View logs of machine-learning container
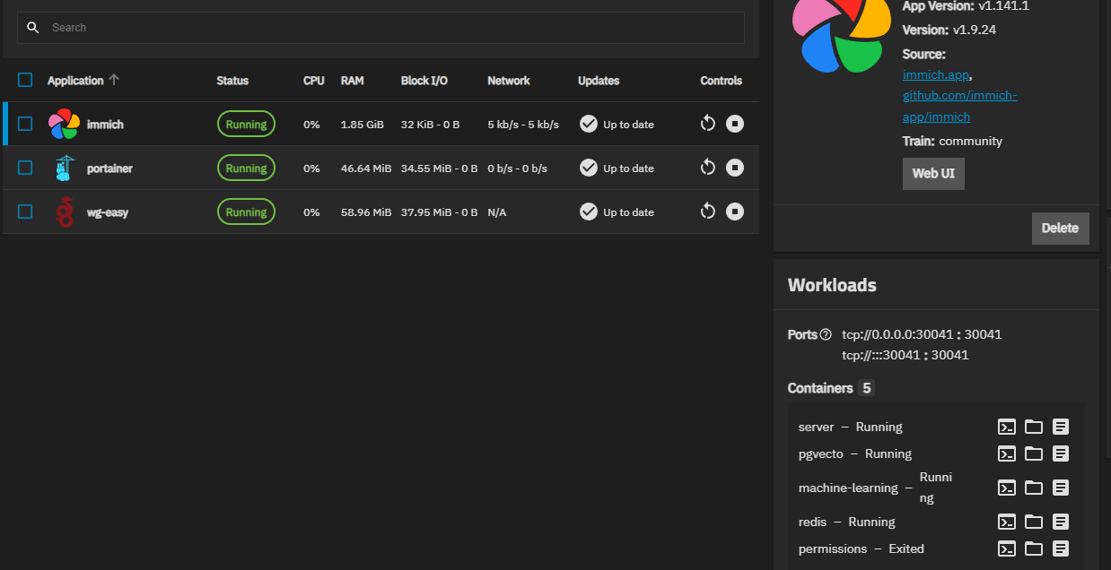The width and height of the screenshot is (1111, 570). tap(1061, 488)
